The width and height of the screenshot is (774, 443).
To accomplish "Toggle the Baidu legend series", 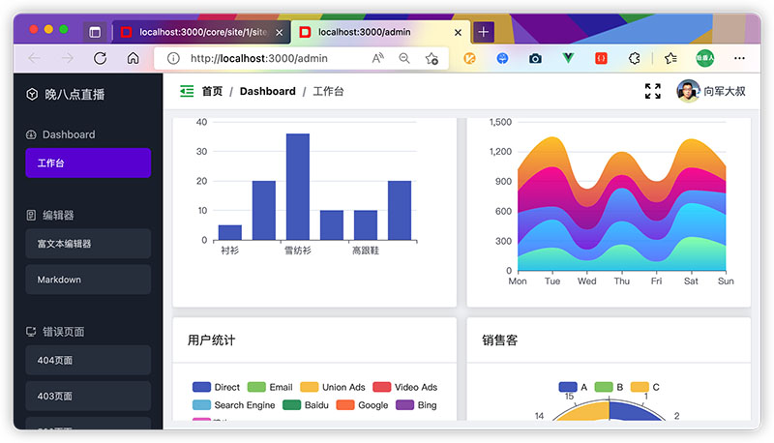I will click(306, 405).
